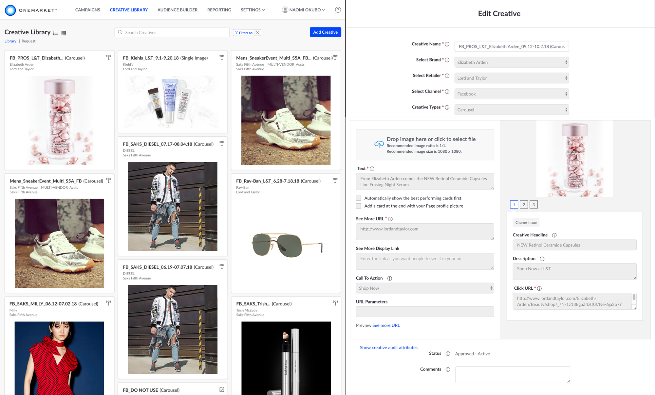Switch Creative Library to grid view
Image resolution: width=655 pixels, height=395 pixels.
[64, 33]
